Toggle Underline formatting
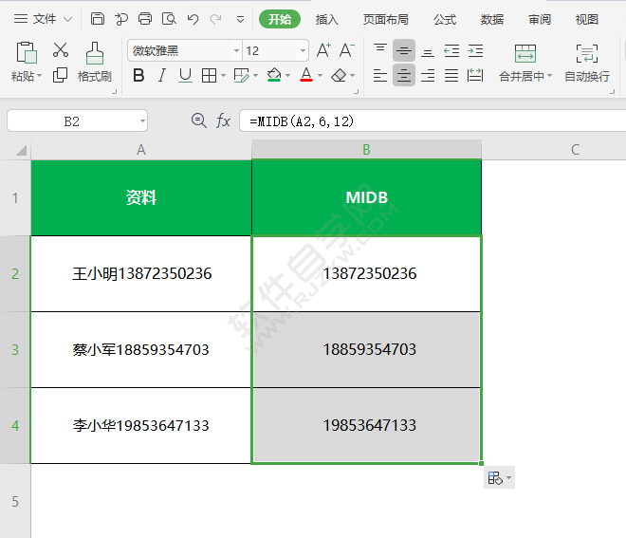 [185, 75]
